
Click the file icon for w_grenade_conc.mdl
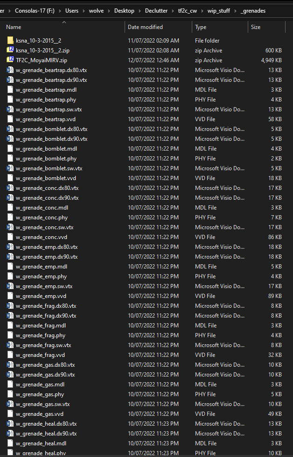pyautogui.click(x=10, y=208)
